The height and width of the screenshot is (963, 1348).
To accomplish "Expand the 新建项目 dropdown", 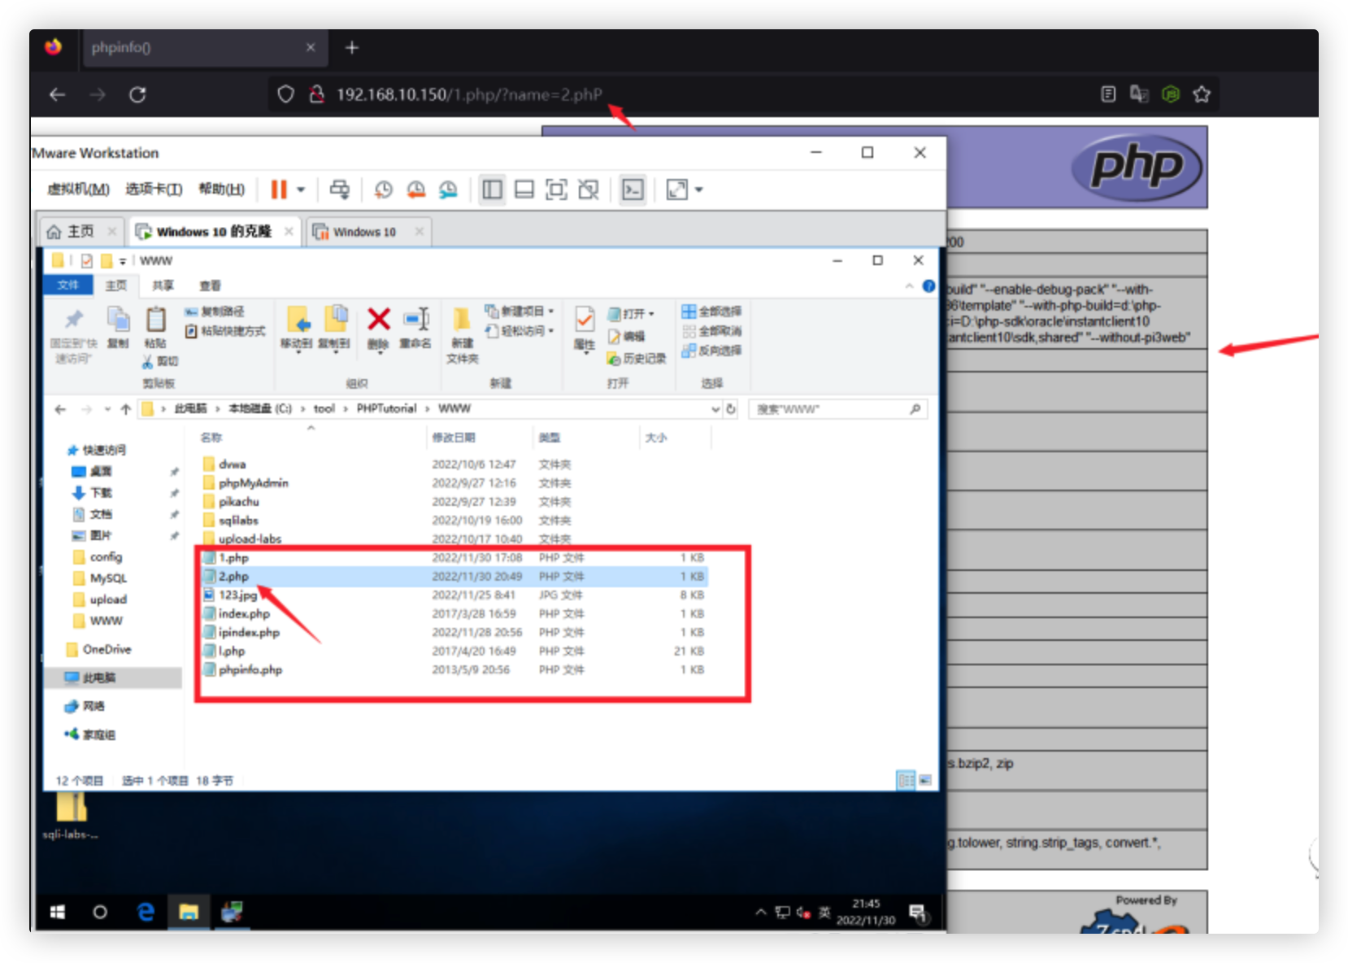I will (551, 312).
